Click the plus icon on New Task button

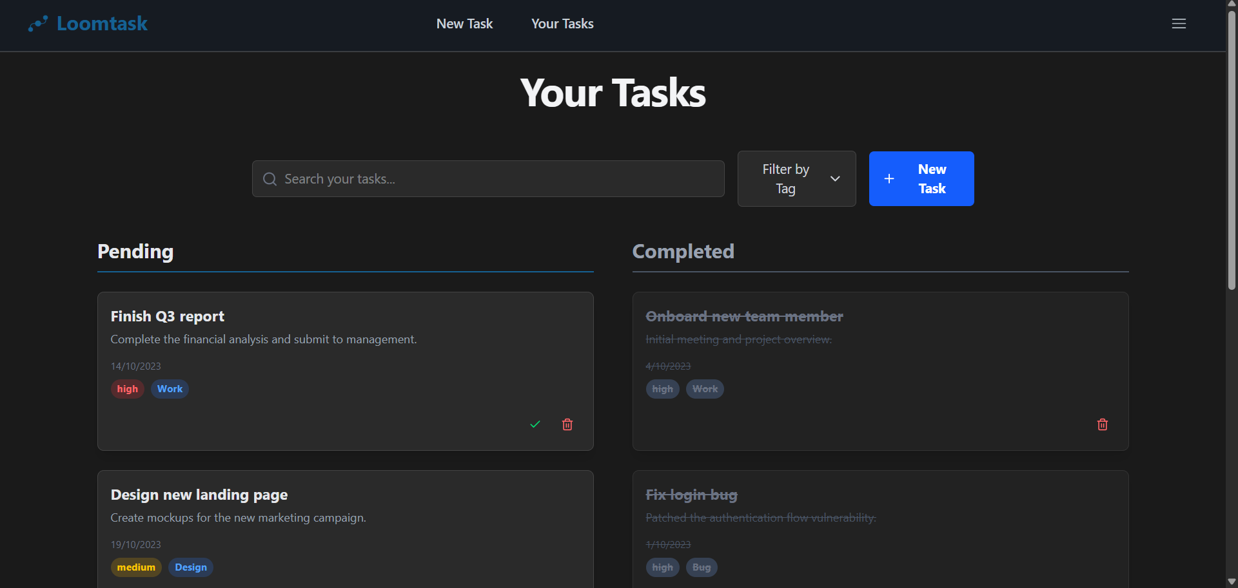coord(889,179)
